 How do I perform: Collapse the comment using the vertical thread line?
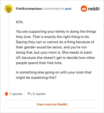[x=9, y=50]
